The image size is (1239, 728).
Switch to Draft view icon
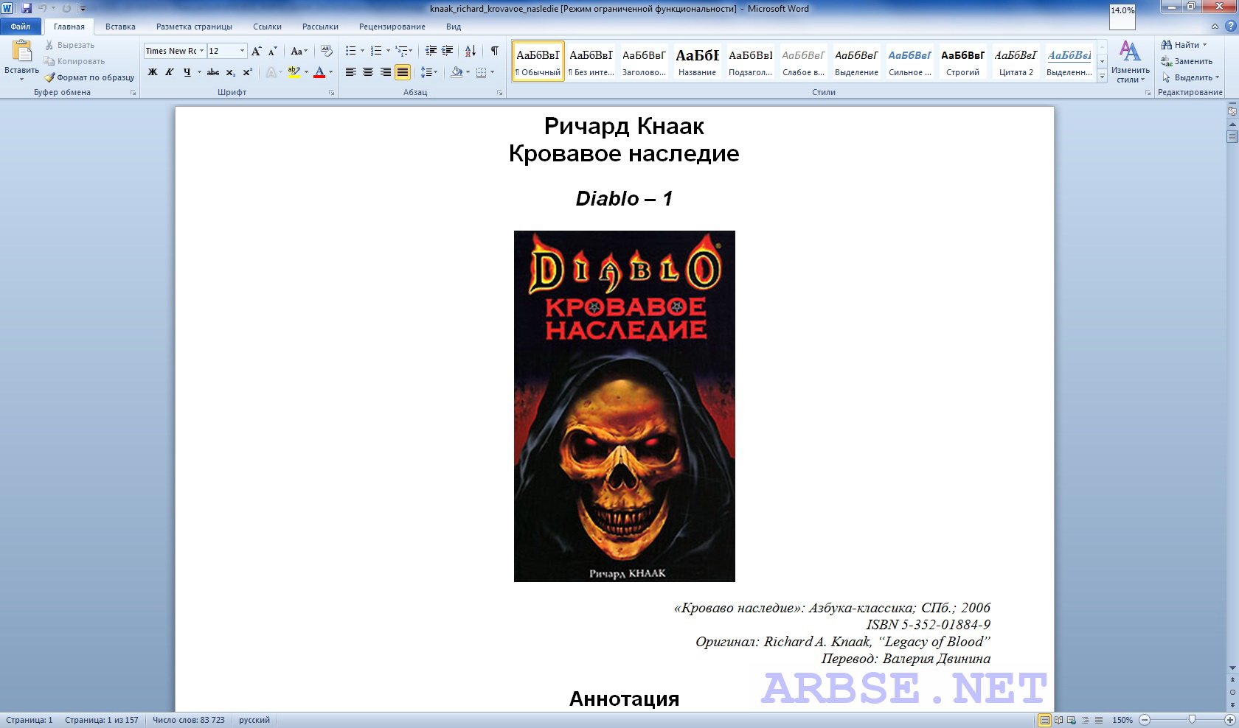pos(1099,720)
